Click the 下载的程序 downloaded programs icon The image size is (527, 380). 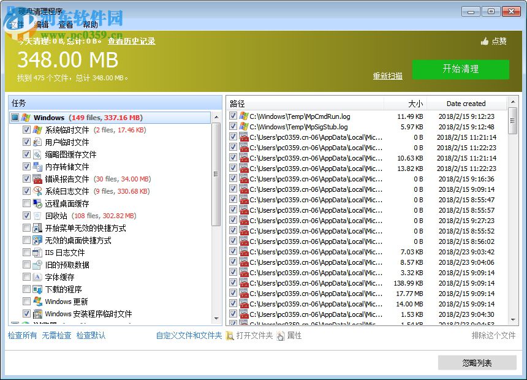(37, 289)
